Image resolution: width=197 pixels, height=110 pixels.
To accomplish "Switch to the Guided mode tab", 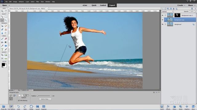I will [103, 5].
